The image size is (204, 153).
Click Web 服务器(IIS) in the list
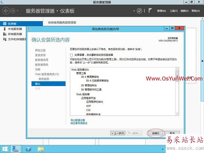pos(80,69)
